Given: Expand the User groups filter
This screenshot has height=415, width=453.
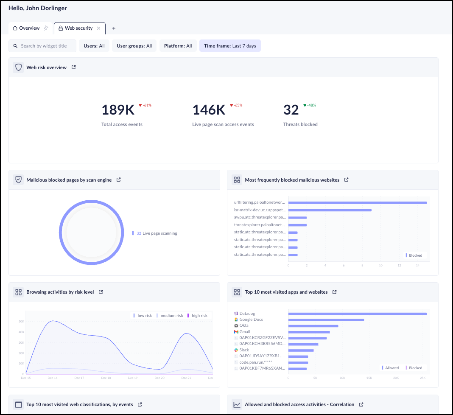Looking at the screenshot, I should tap(134, 46).
